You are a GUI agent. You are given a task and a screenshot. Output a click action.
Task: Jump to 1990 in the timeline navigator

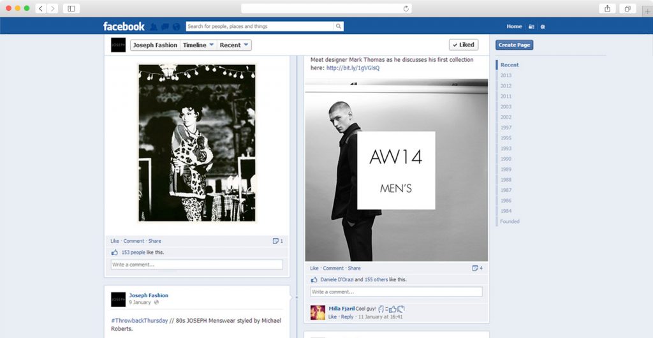(x=506, y=159)
